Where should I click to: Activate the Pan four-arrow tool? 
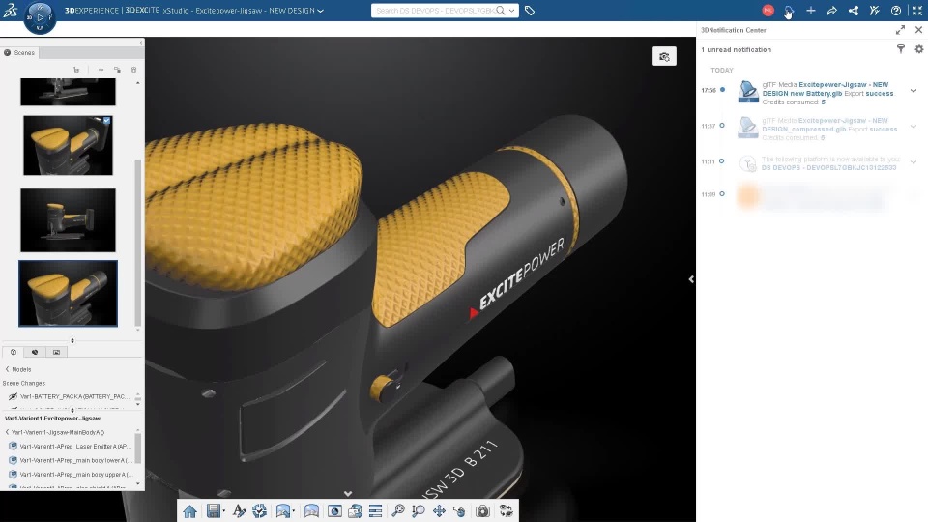tap(439, 511)
